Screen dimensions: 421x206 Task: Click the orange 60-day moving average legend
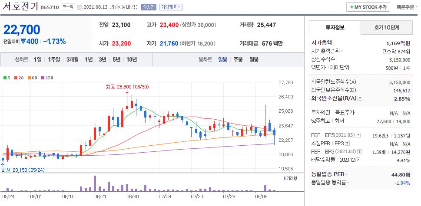click(x=32, y=78)
